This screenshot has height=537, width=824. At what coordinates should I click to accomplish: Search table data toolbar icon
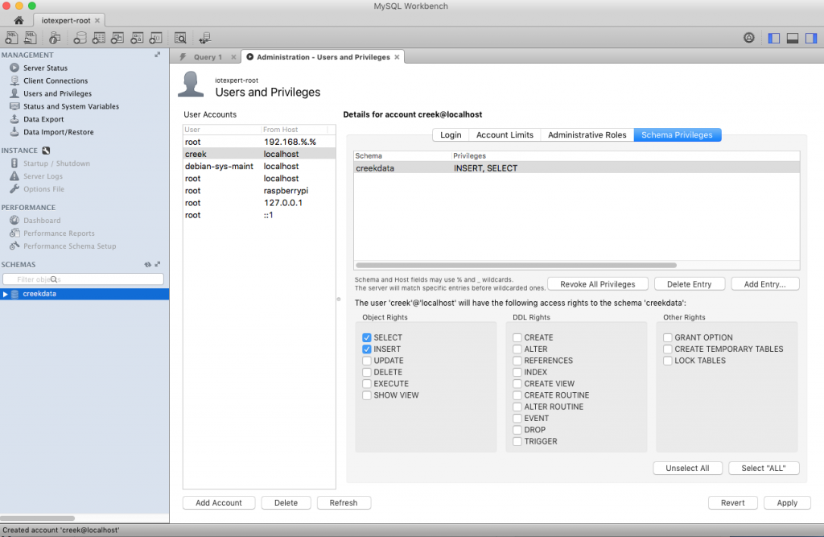pos(180,38)
